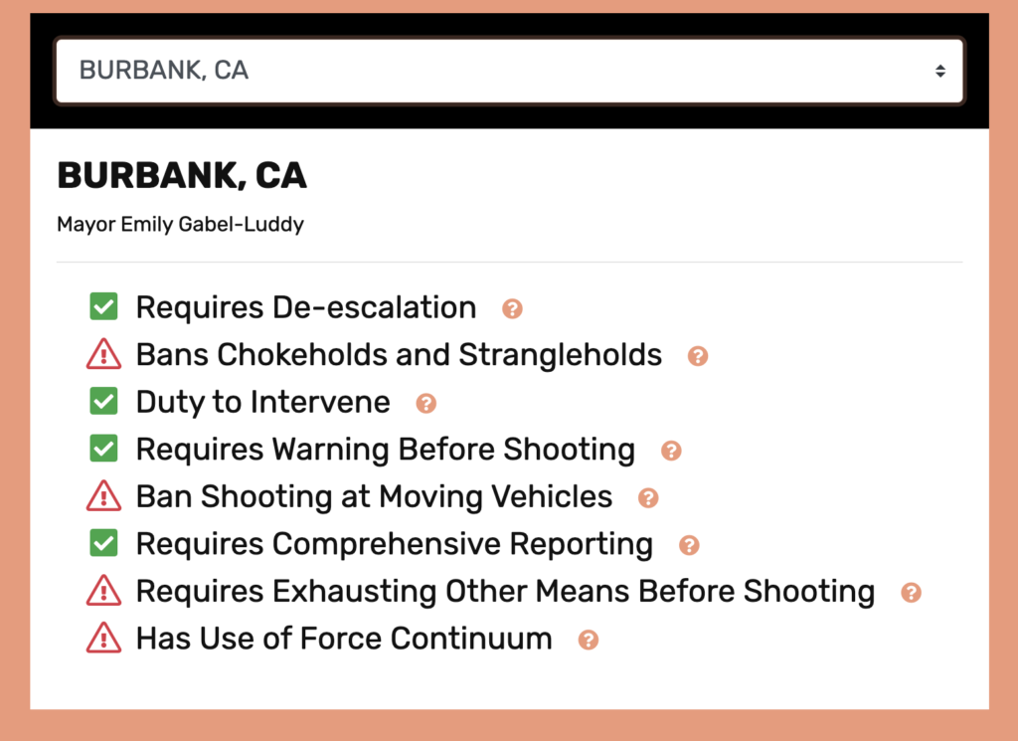Click green check next to Requires Comprehensive Reporting
Viewport: 1018px width, 741px height.
click(103, 544)
